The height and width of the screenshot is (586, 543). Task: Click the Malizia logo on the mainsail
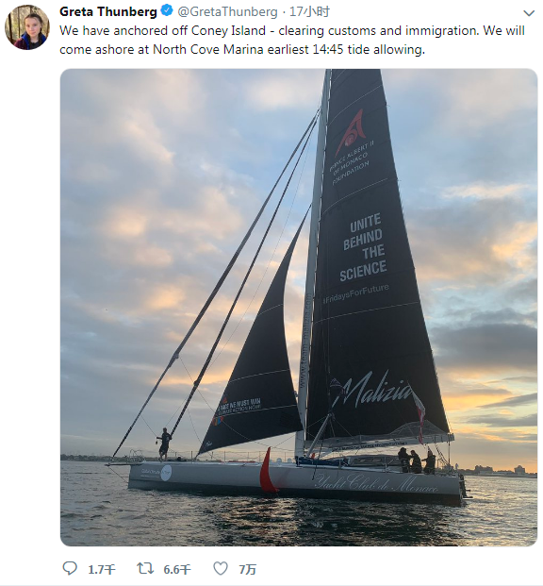[372, 390]
